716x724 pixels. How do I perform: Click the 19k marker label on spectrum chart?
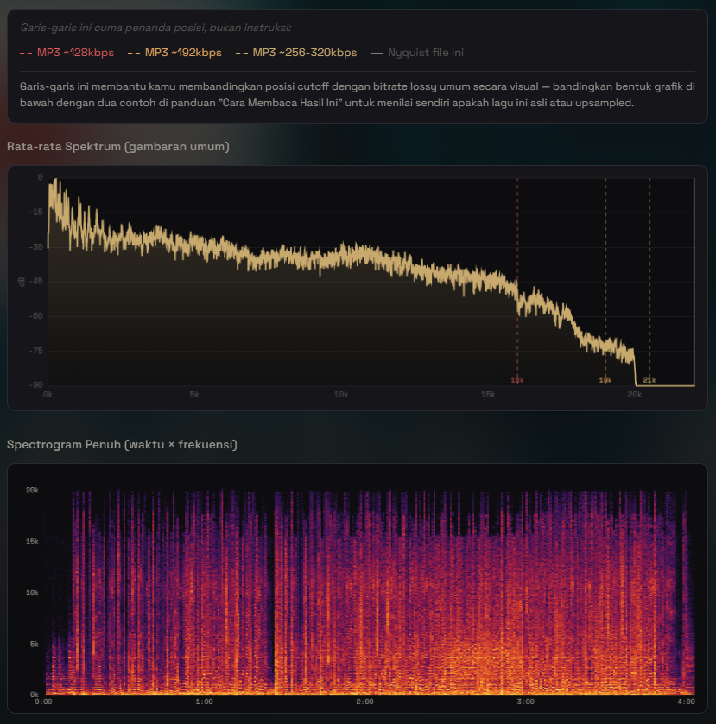(605, 380)
